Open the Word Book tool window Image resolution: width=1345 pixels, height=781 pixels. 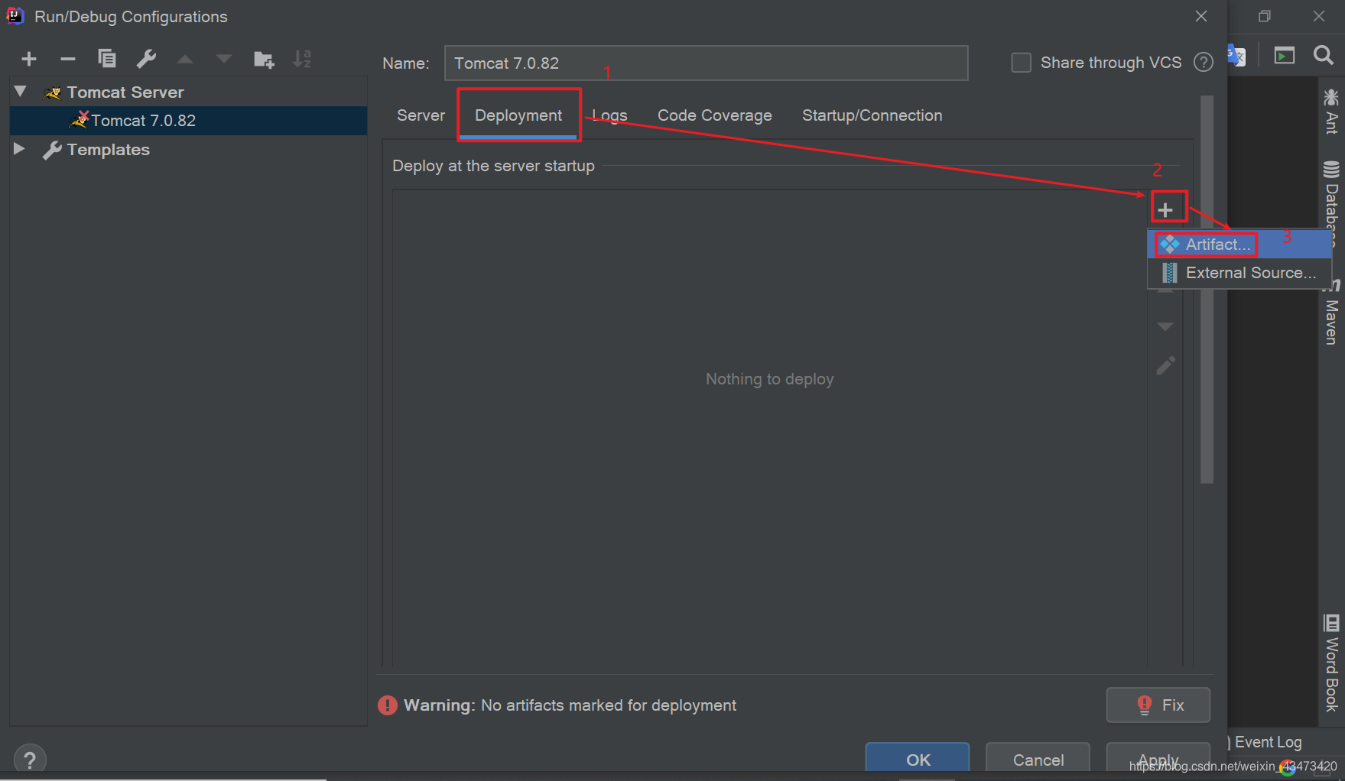click(1331, 663)
